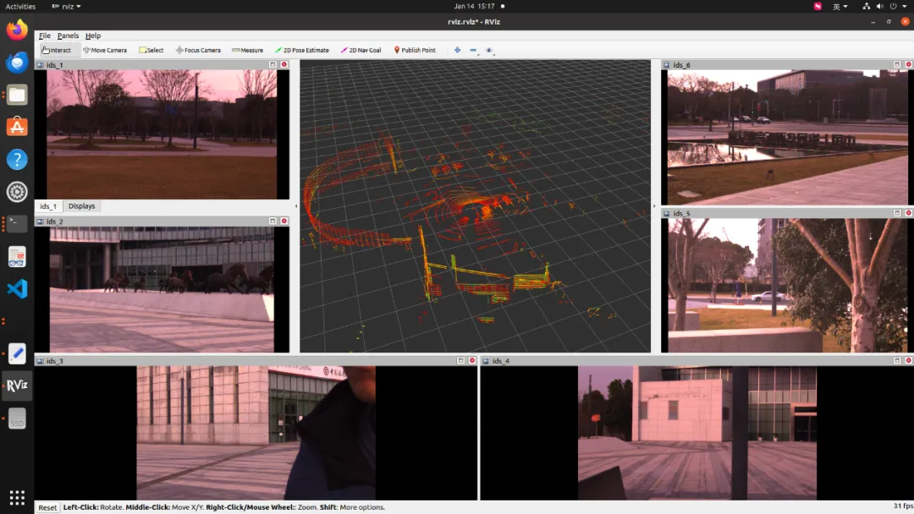
Task: Select the Interact tool in the toolbar
Action: [x=57, y=50]
